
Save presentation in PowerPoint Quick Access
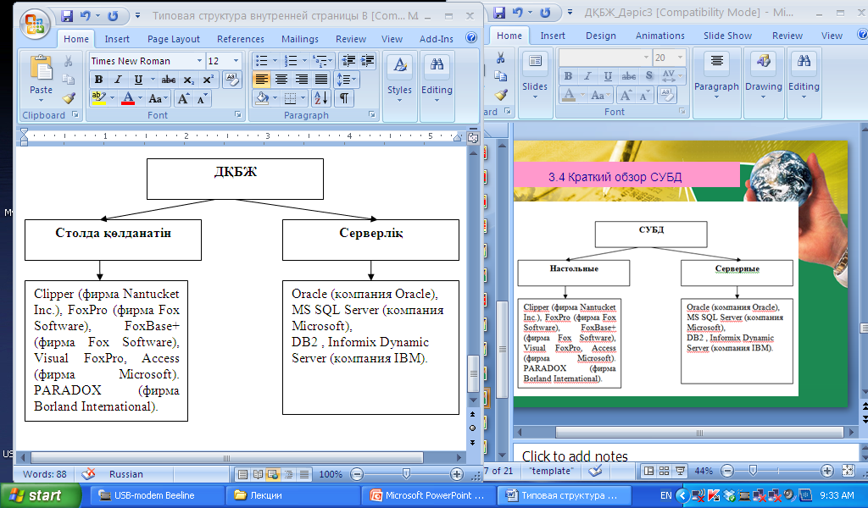point(499,12)
